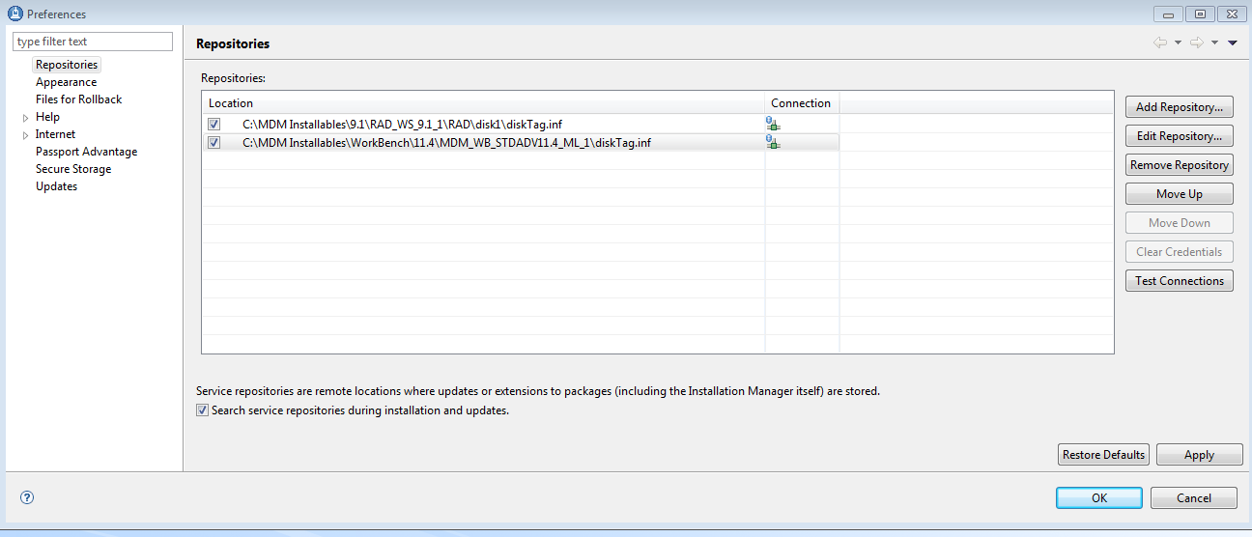
Task: Uncheck the MDM_WB_STDADV11.4_ML_1 repository checkbox
Action: [213, 142]
